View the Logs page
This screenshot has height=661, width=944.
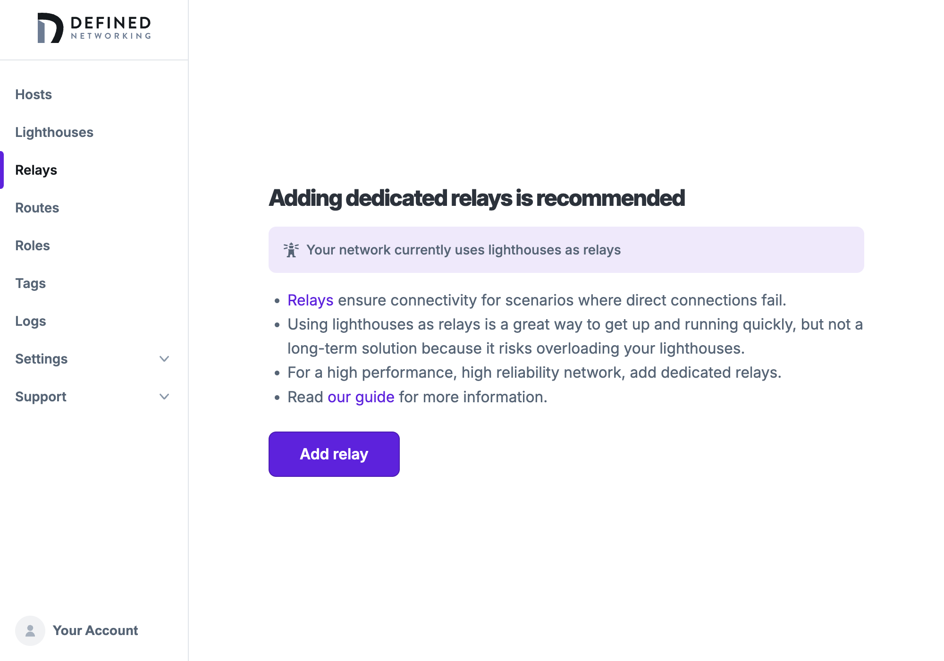tap(31, 321)
